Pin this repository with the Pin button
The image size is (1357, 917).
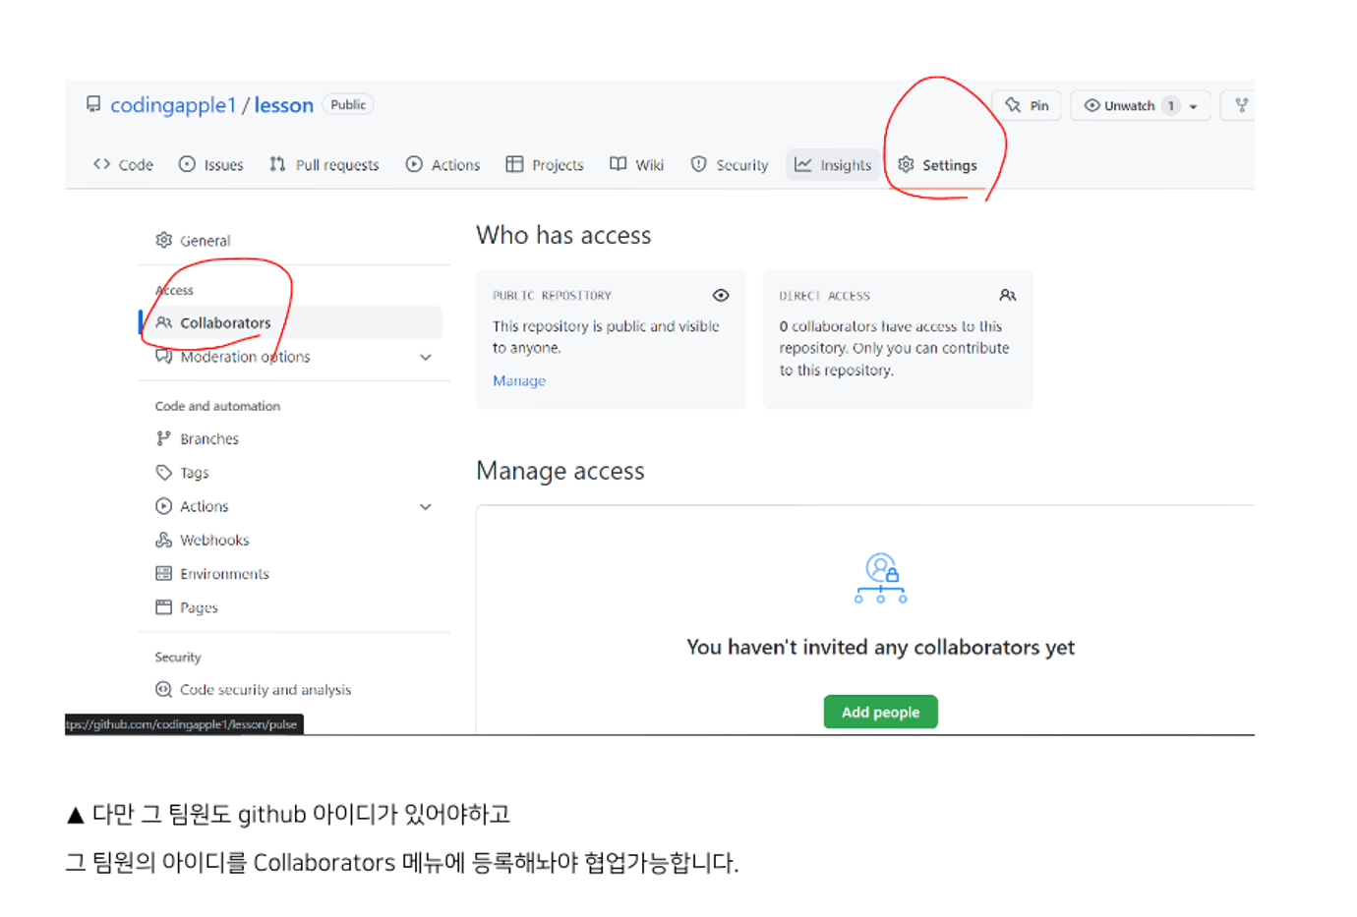click(1027, 105)
